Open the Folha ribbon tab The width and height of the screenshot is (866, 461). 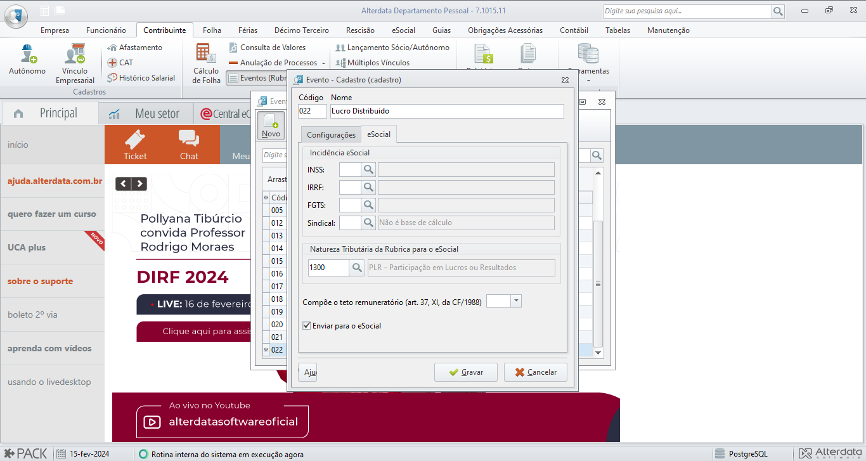click(x=212, y=30)
